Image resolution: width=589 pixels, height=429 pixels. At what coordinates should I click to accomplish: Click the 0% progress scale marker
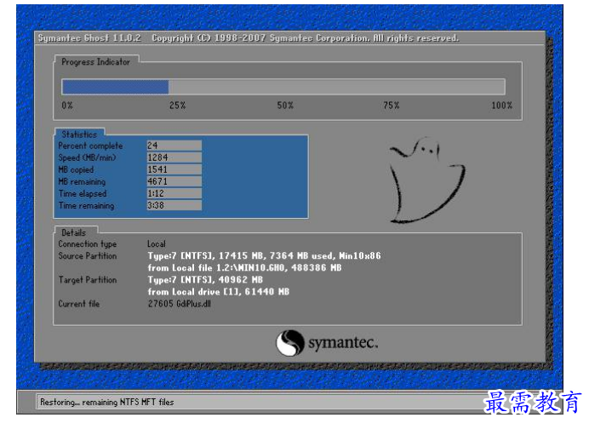coord(67,106)
